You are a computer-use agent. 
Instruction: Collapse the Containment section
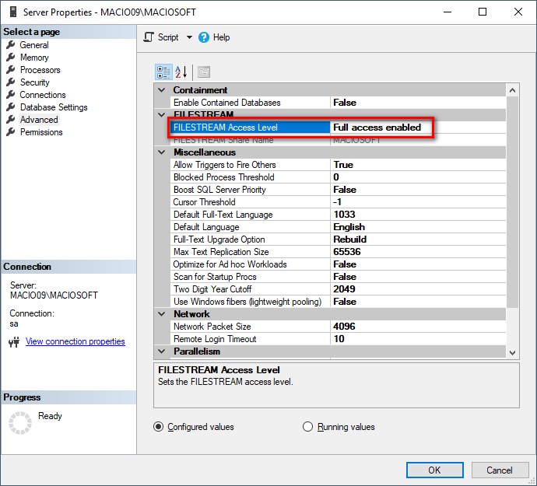162,90
